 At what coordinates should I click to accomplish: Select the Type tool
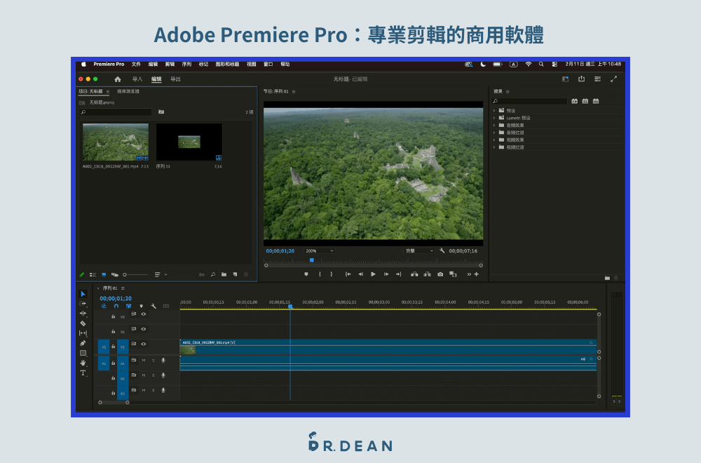tap(83, 373)
